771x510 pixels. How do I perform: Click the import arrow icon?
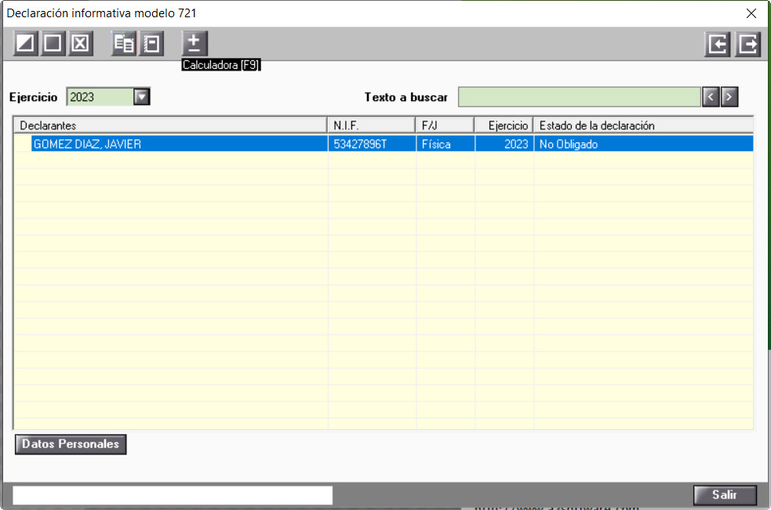click(718, 44)
